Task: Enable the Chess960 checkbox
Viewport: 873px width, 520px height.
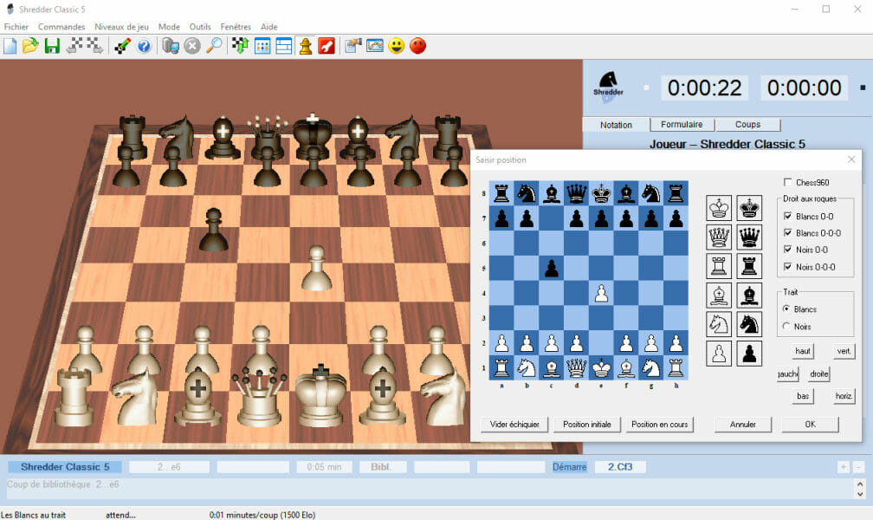Action: coord(787,182)
